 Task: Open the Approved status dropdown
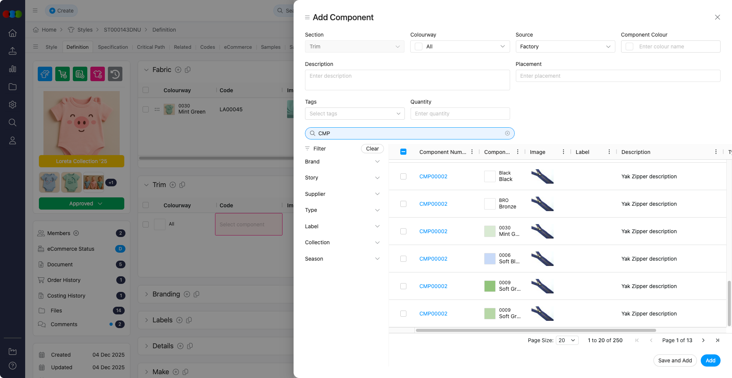[x=81, y=203]
